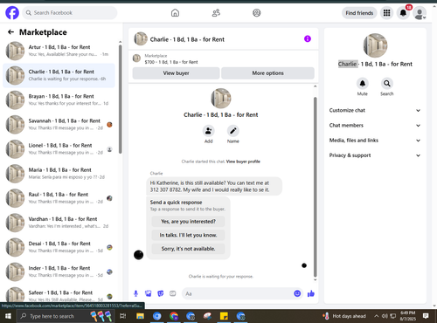Click the back arrow next to Marketplace

click(x=10, y=32)
